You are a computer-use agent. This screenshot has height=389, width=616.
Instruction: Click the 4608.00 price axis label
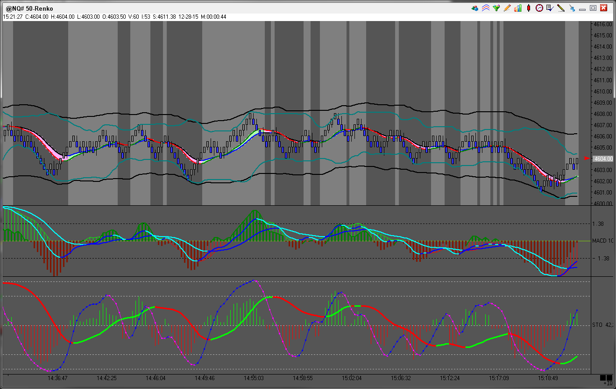603,114
